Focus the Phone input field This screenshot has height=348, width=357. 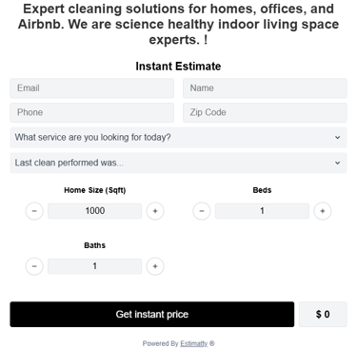(x=92, y=112)
